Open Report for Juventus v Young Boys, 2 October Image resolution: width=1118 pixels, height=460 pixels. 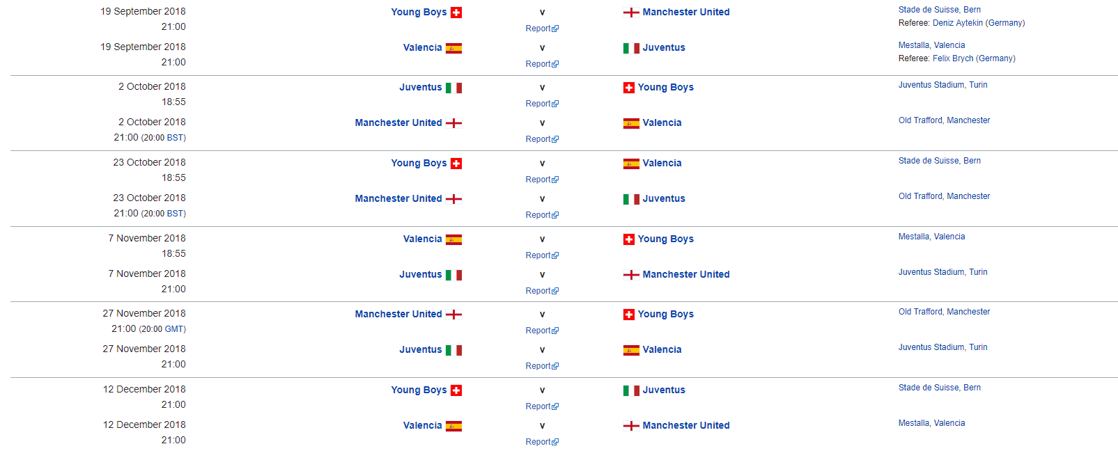pyautogui.click(x=542, y=104)
